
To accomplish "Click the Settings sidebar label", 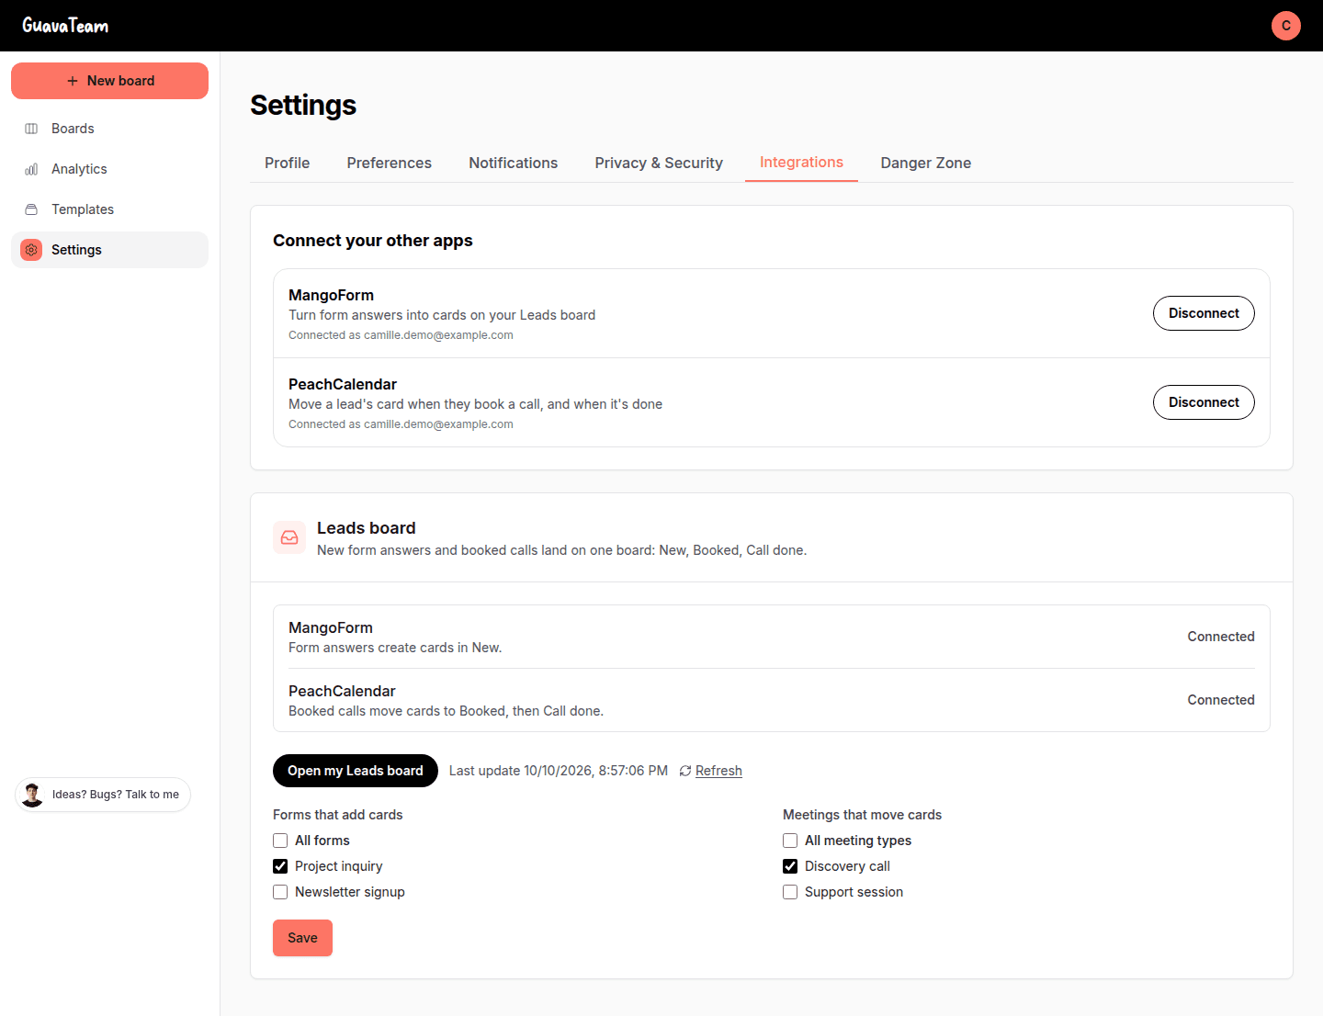I will (76, 250).
